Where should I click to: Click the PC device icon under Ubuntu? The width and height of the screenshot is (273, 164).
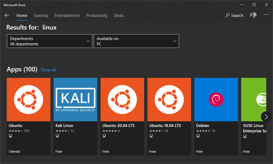[10, 136]
